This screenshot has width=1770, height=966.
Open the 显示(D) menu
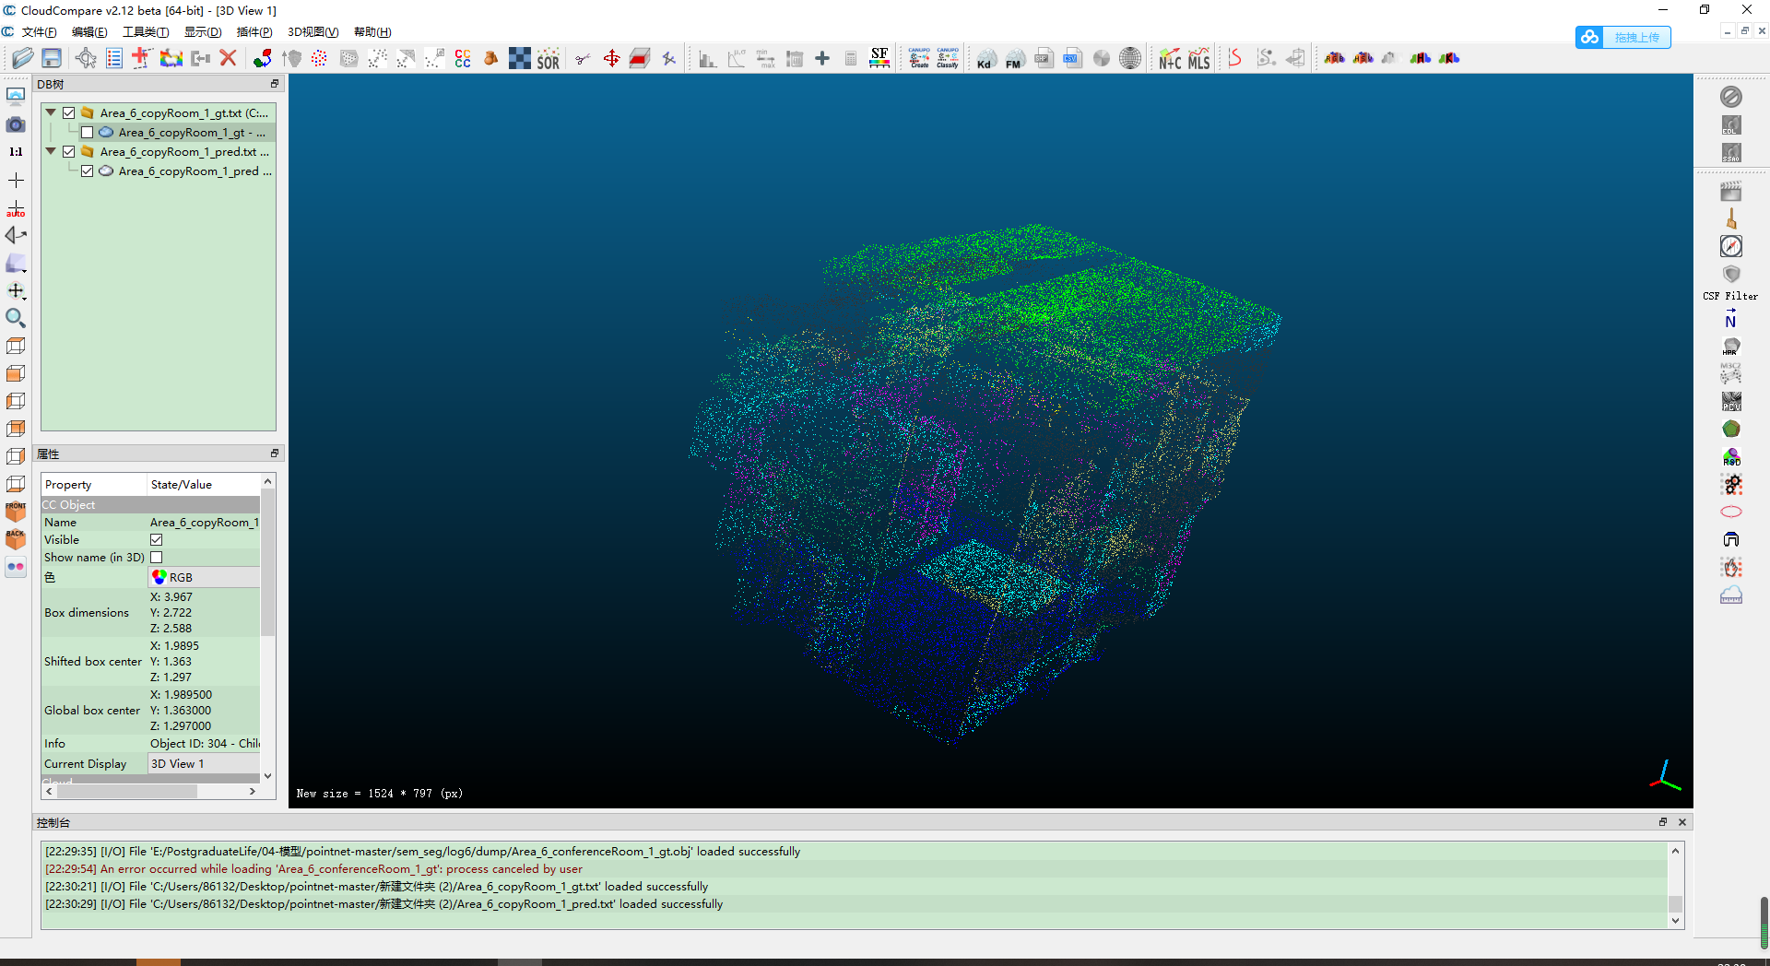point(203,32)
